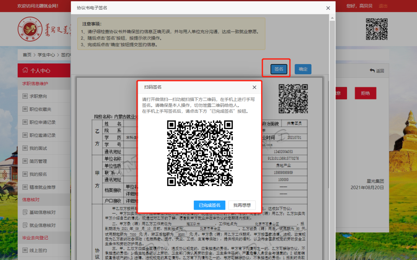This screenshot has width=417, height=260.
Task: Click the 退出 logout link
Action: point(383,6)
